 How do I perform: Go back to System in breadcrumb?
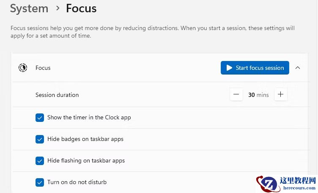[29, 8]
